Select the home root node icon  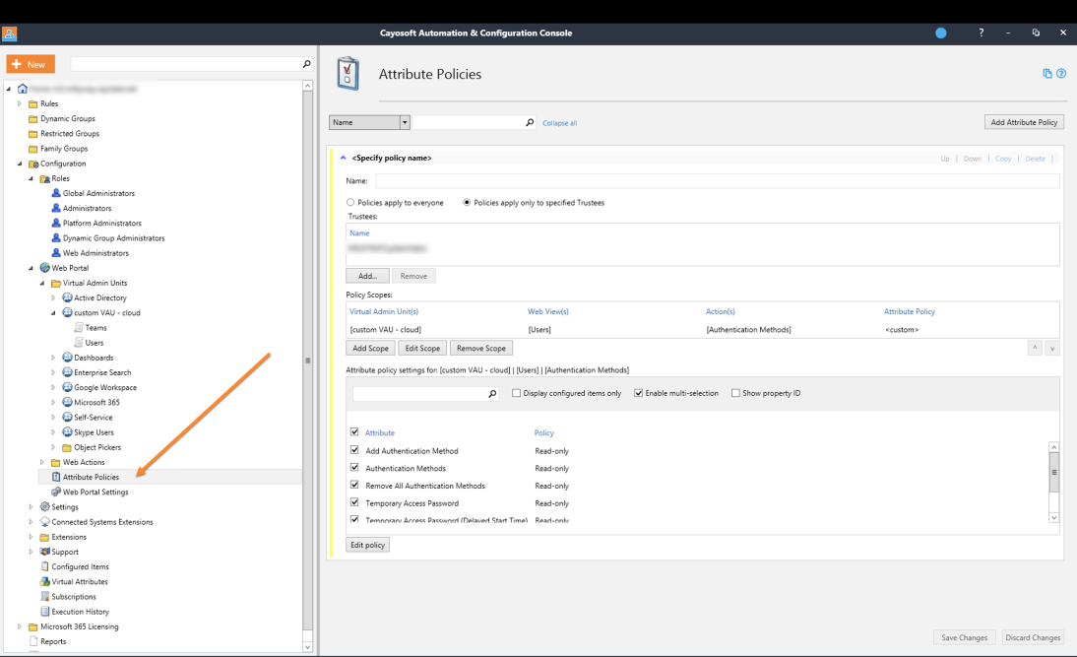[x=23, y=89]
